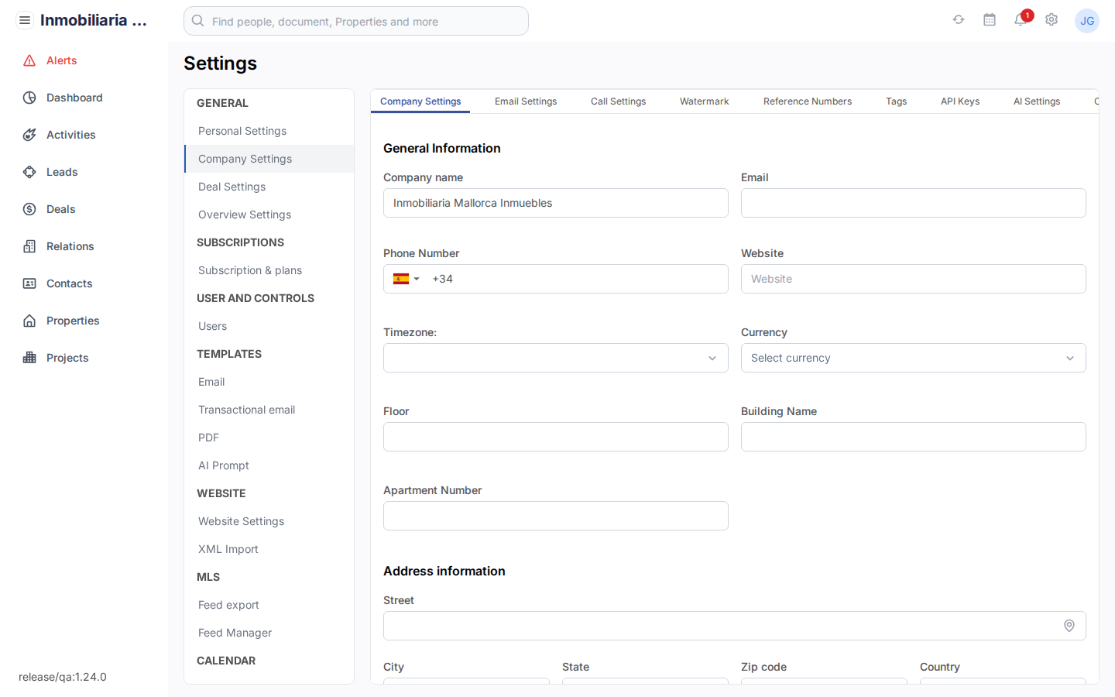Viewport: 1115px width, 697px height.
Task: Go to Contacts from the sidebar
Action: coord(68,283)
